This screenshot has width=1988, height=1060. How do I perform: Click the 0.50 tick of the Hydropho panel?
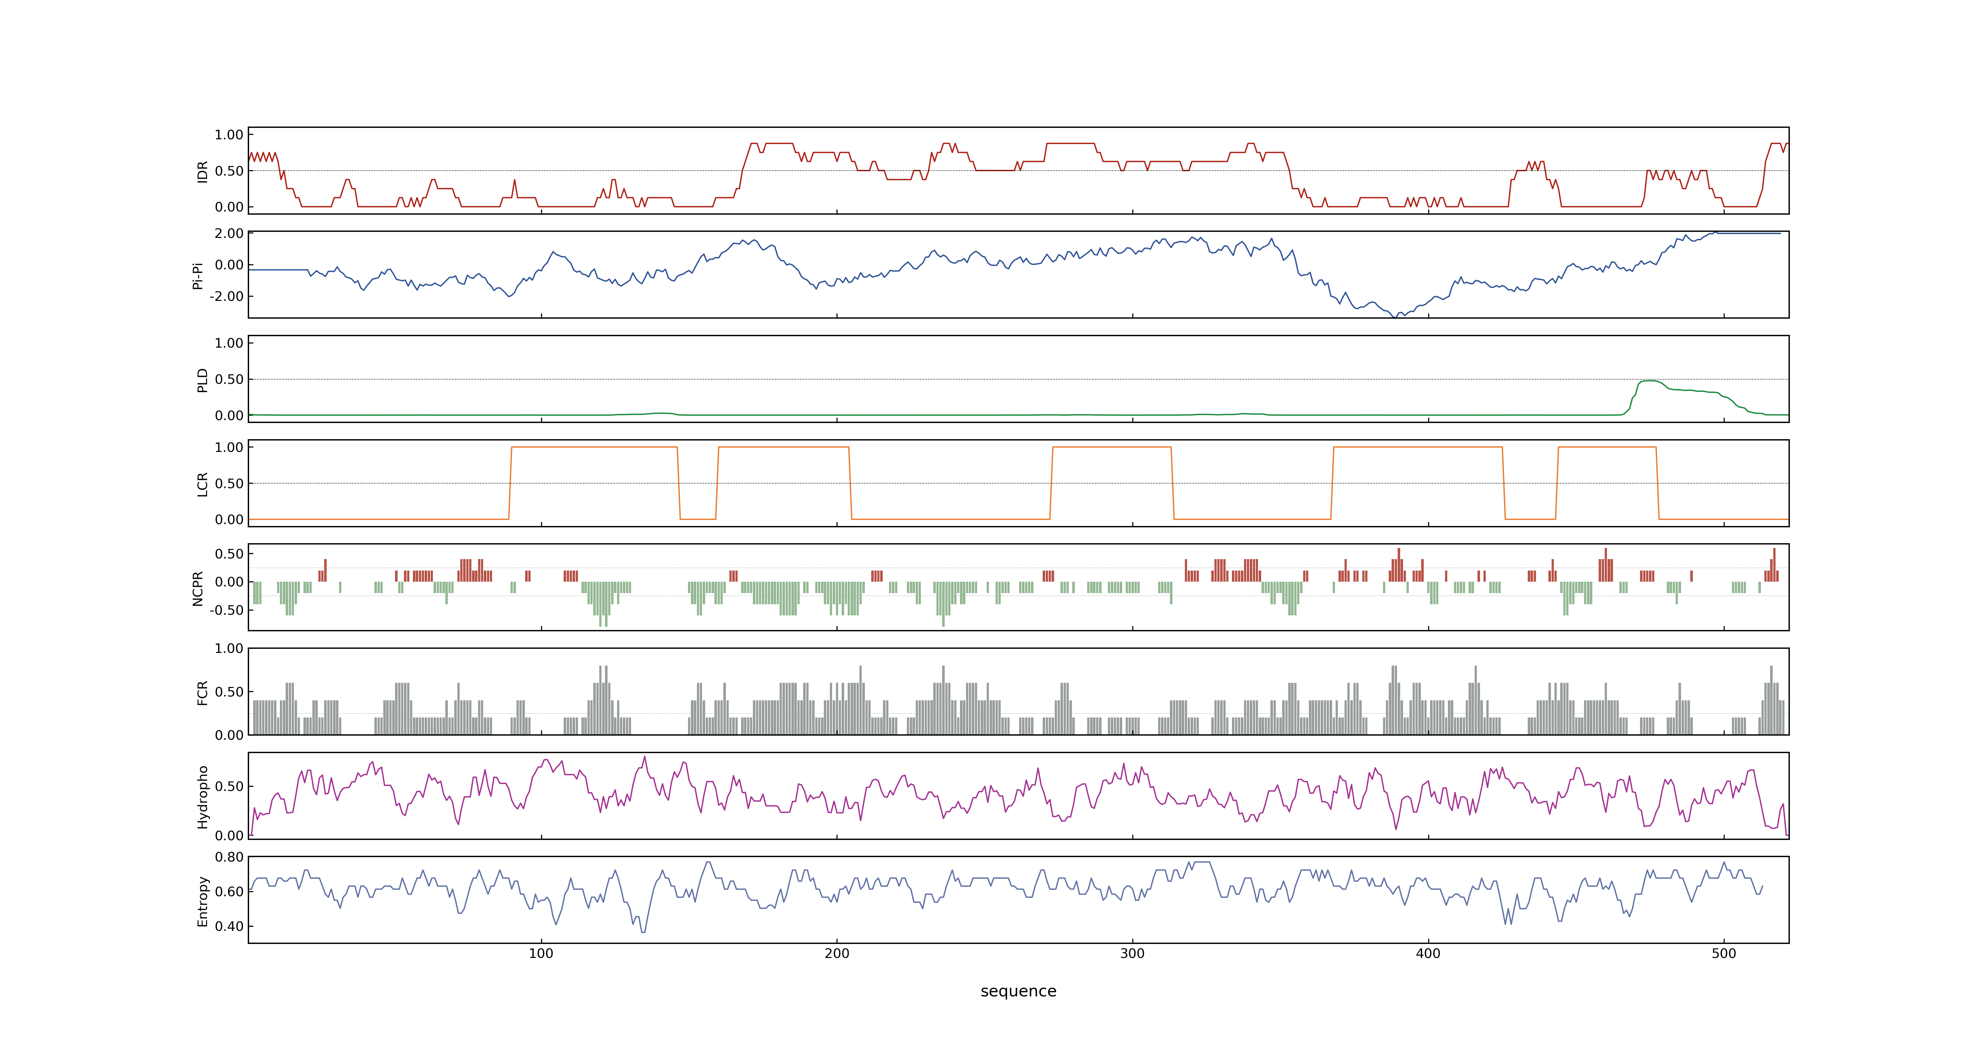[x=229, y=786]
